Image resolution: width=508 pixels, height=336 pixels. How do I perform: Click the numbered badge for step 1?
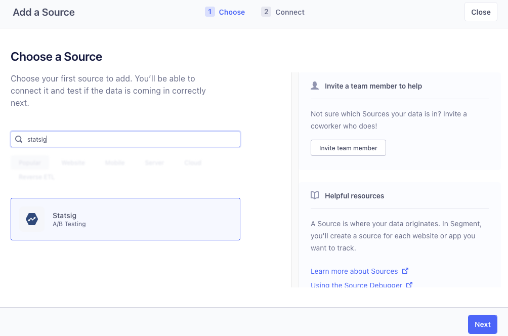pyautogui.click(x=209, y=11)
